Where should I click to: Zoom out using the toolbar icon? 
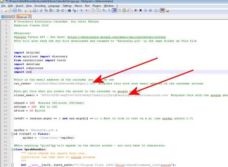pyautogui.click(x=86, y=10)
